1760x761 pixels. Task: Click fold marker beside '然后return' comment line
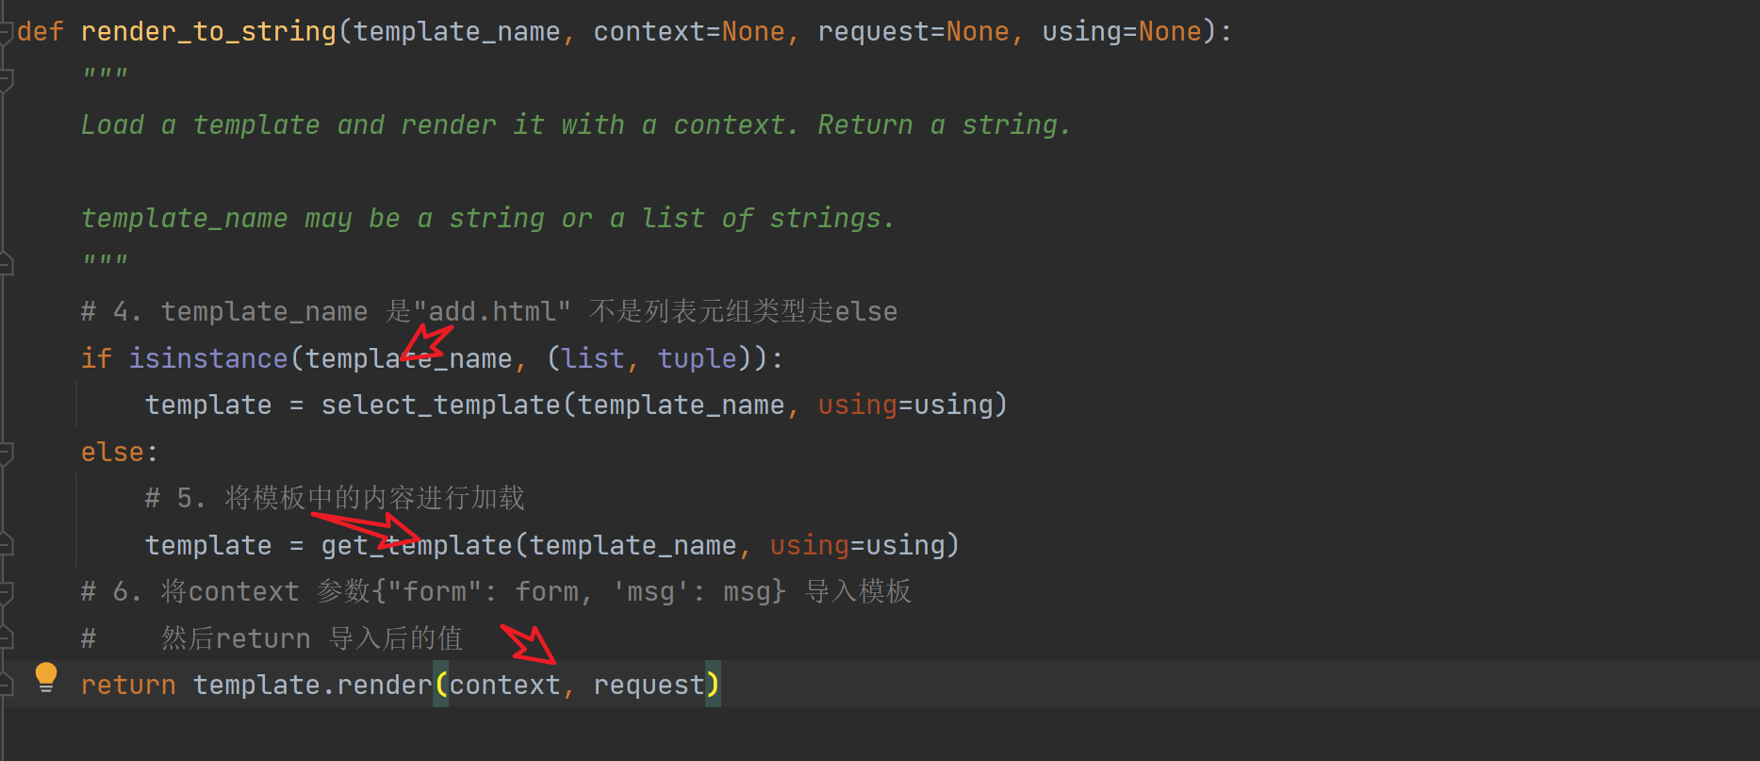click(6, 638)
